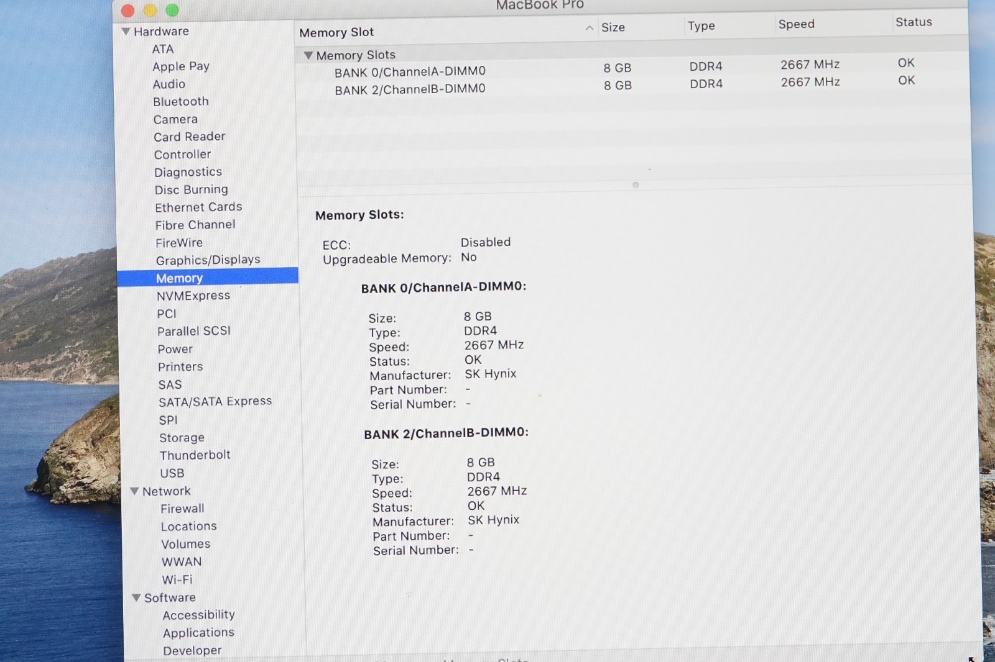Click the Status column header

[913, 22]
